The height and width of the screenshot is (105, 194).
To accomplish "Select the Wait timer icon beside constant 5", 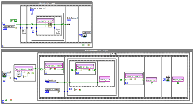I will coord(168,79).
